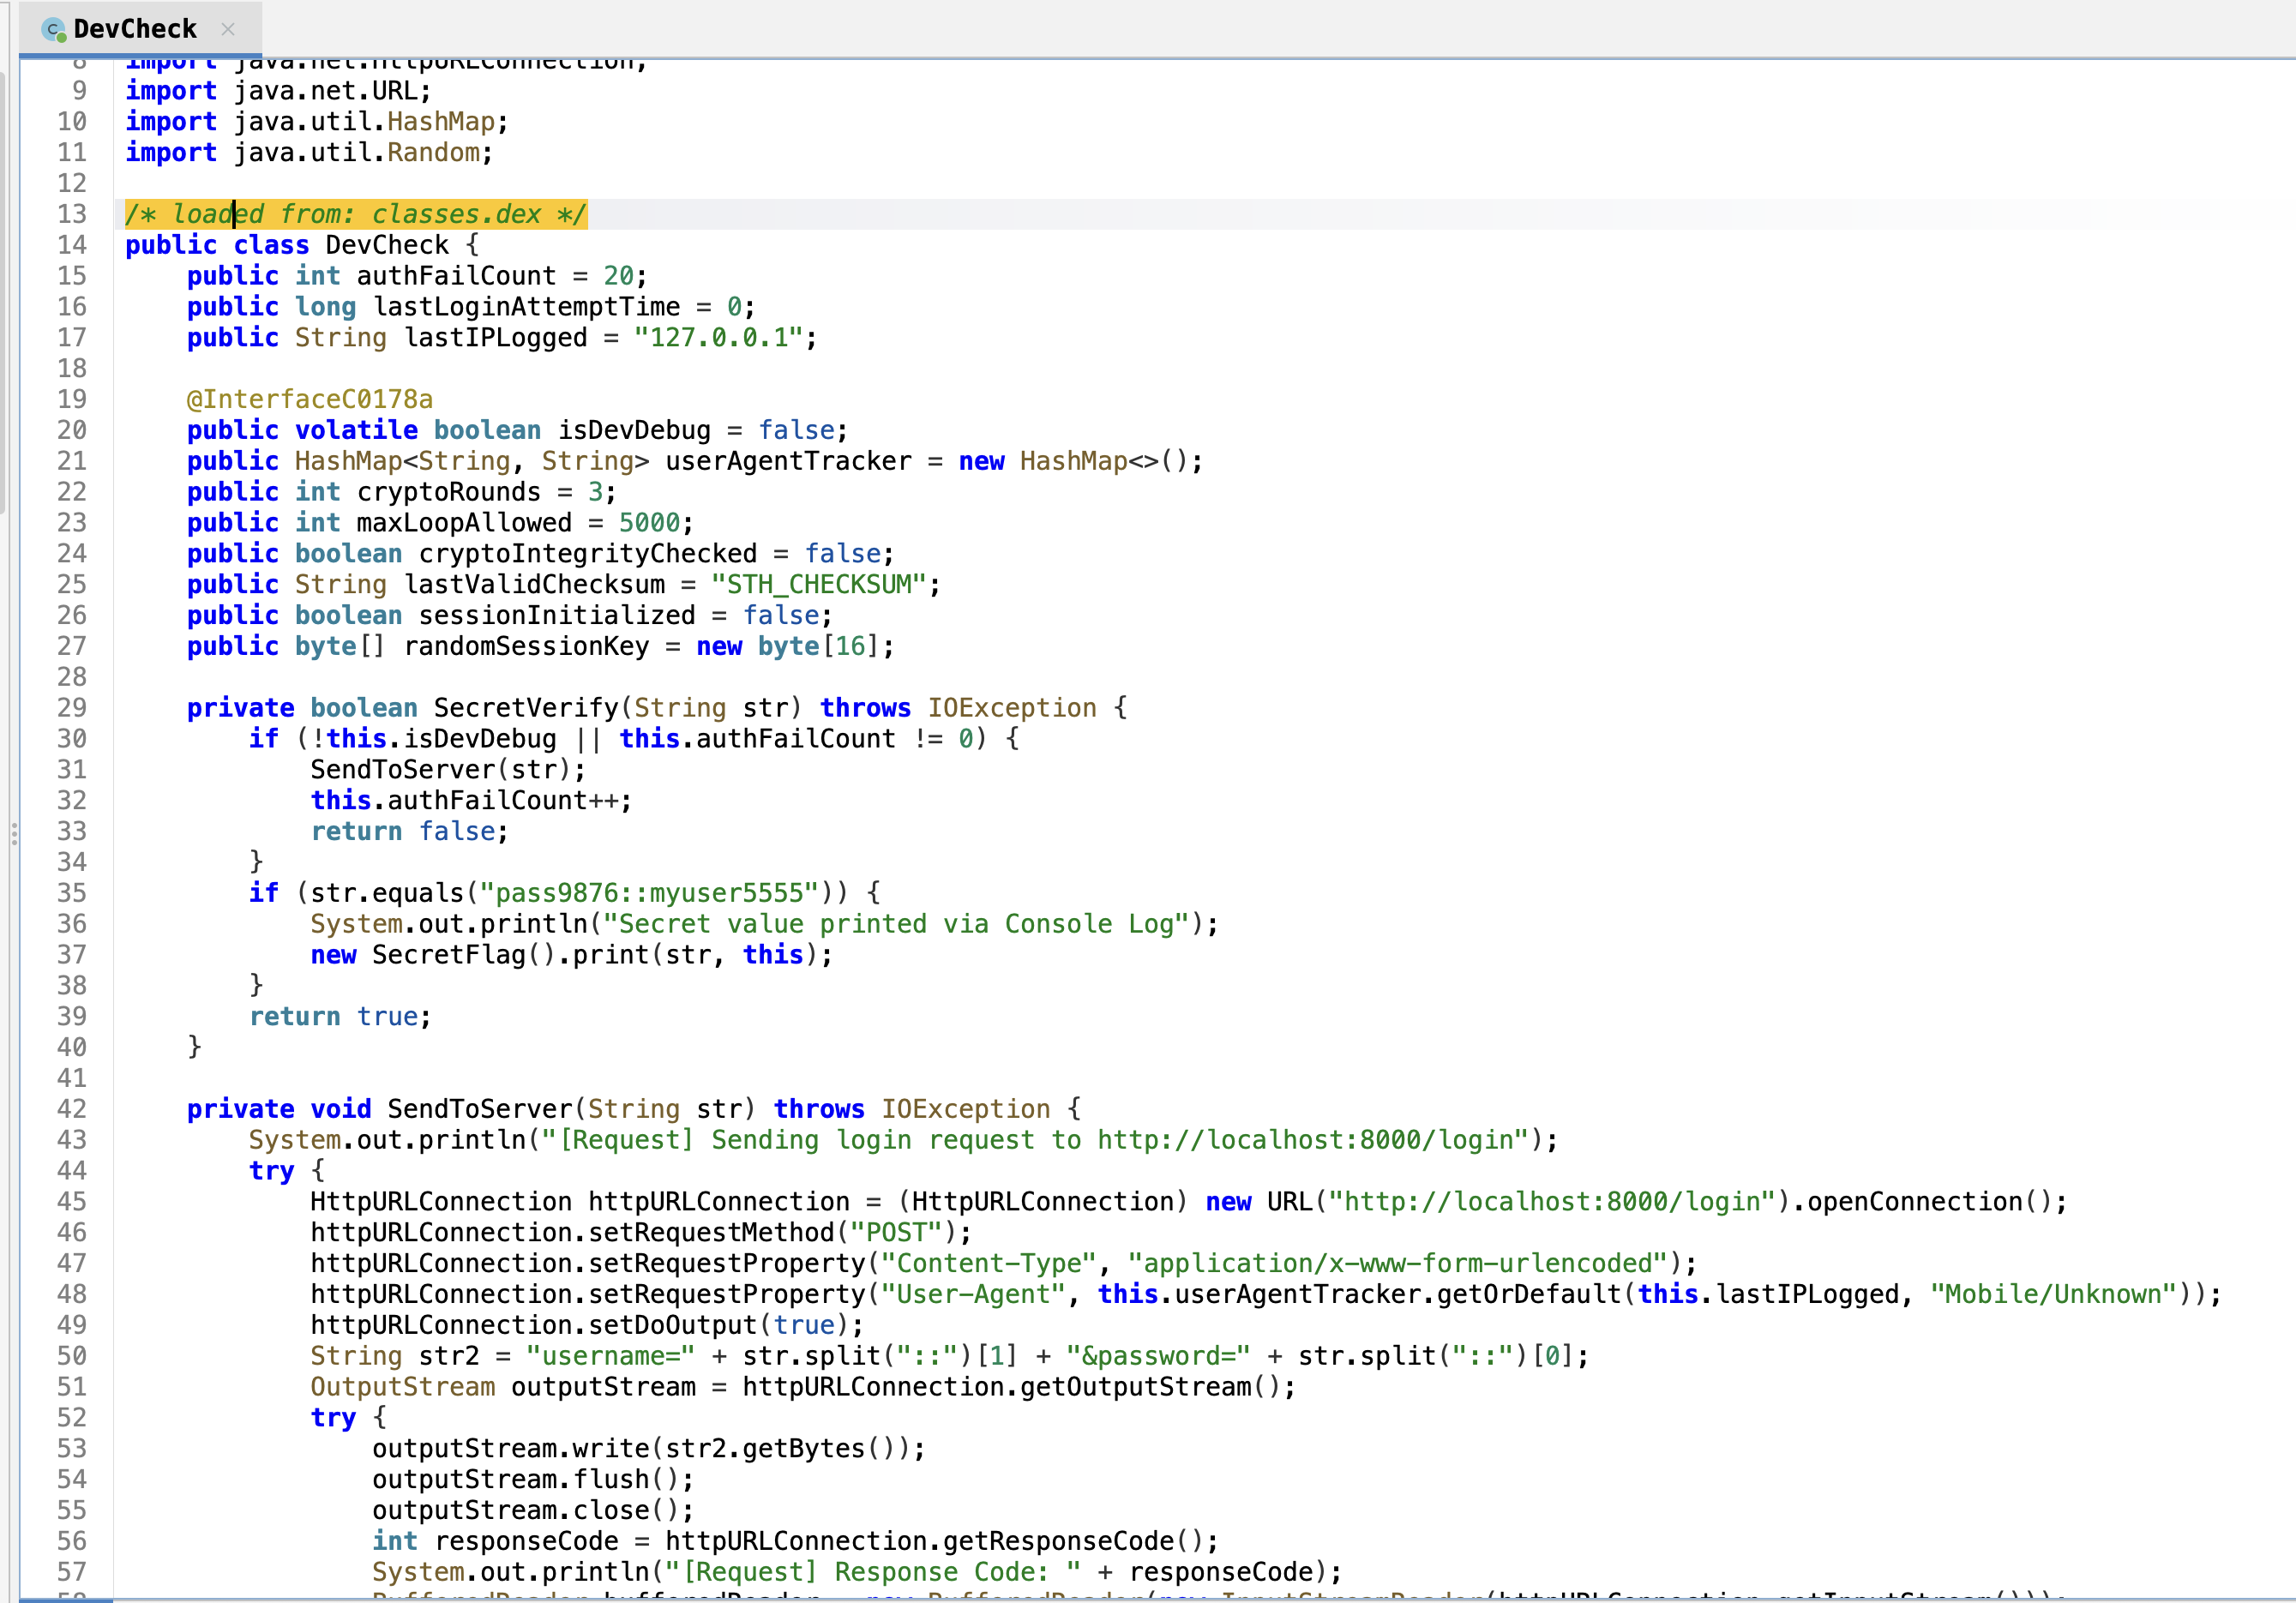The image size is (2296, 1603).
Task: Click the SecretVerify method name
Action: coord(526,708)
